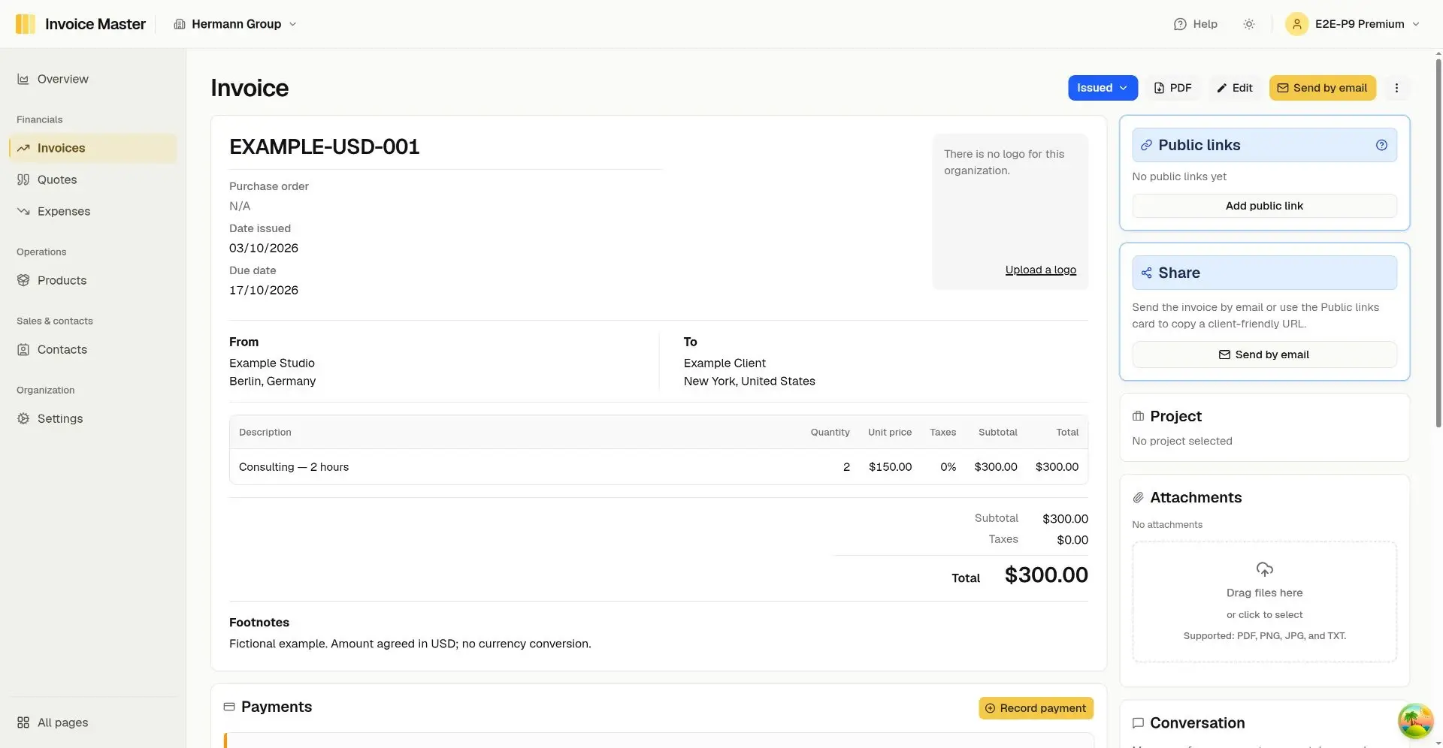Viewport: 1443px width, 748px height.
Task: Open Contacts in the sidebar
Action: point(93,349)
